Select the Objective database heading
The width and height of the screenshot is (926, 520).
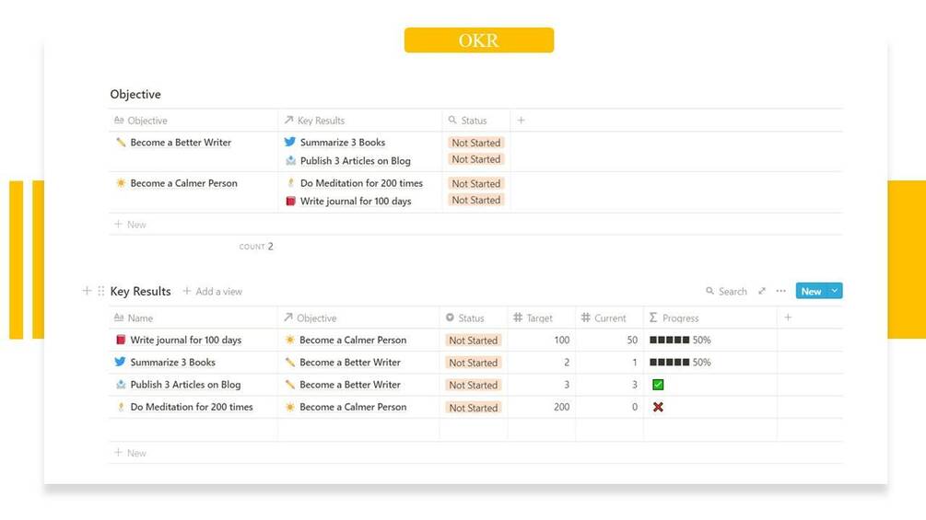(135, 94)
